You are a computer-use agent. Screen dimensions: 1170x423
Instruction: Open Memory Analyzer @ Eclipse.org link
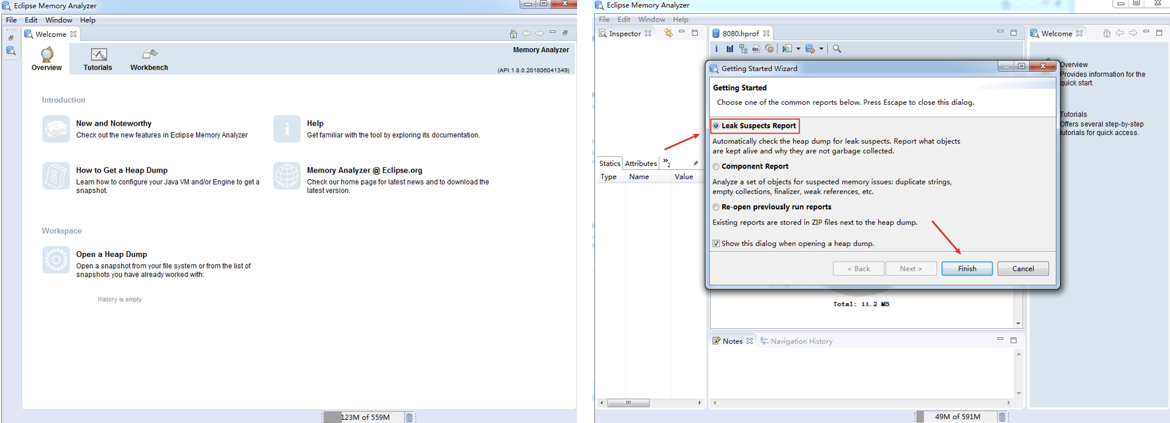pyautogui.click(x=364, y=170)
